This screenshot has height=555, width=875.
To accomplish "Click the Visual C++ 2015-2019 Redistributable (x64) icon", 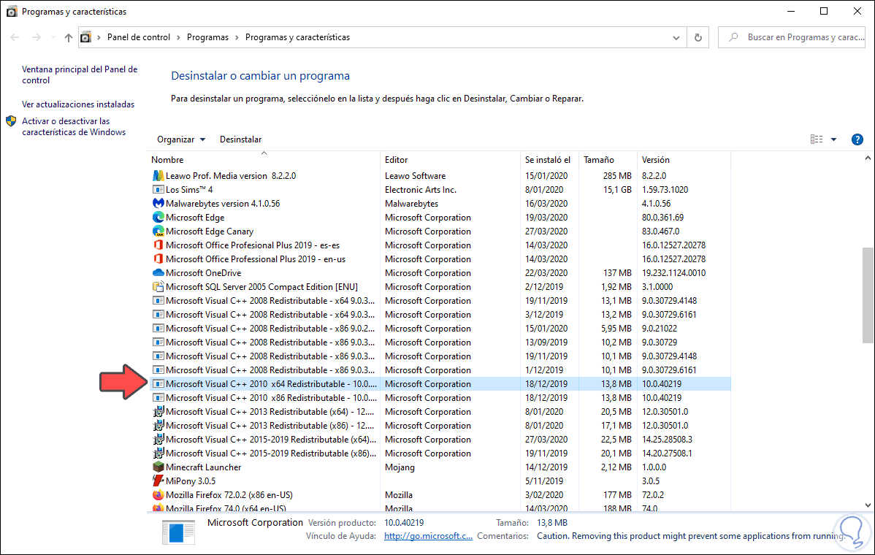I will [x=158, y=440].
